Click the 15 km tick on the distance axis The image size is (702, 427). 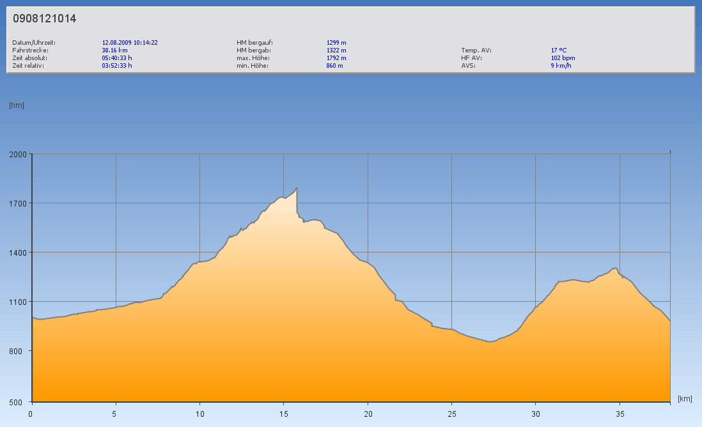click(284, 414)
